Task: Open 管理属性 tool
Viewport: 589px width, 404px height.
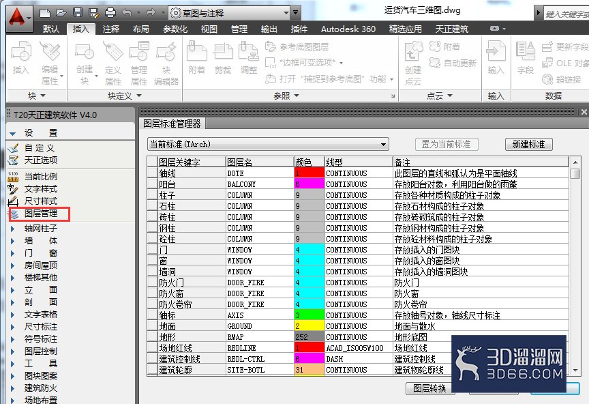Action: coord(139,63)
